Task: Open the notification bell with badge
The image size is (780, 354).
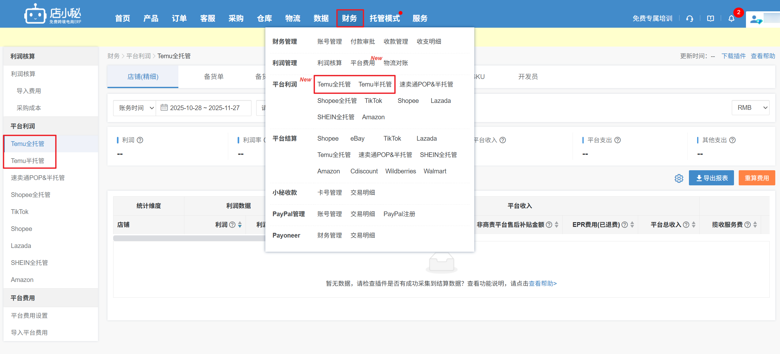Action: 731,19
